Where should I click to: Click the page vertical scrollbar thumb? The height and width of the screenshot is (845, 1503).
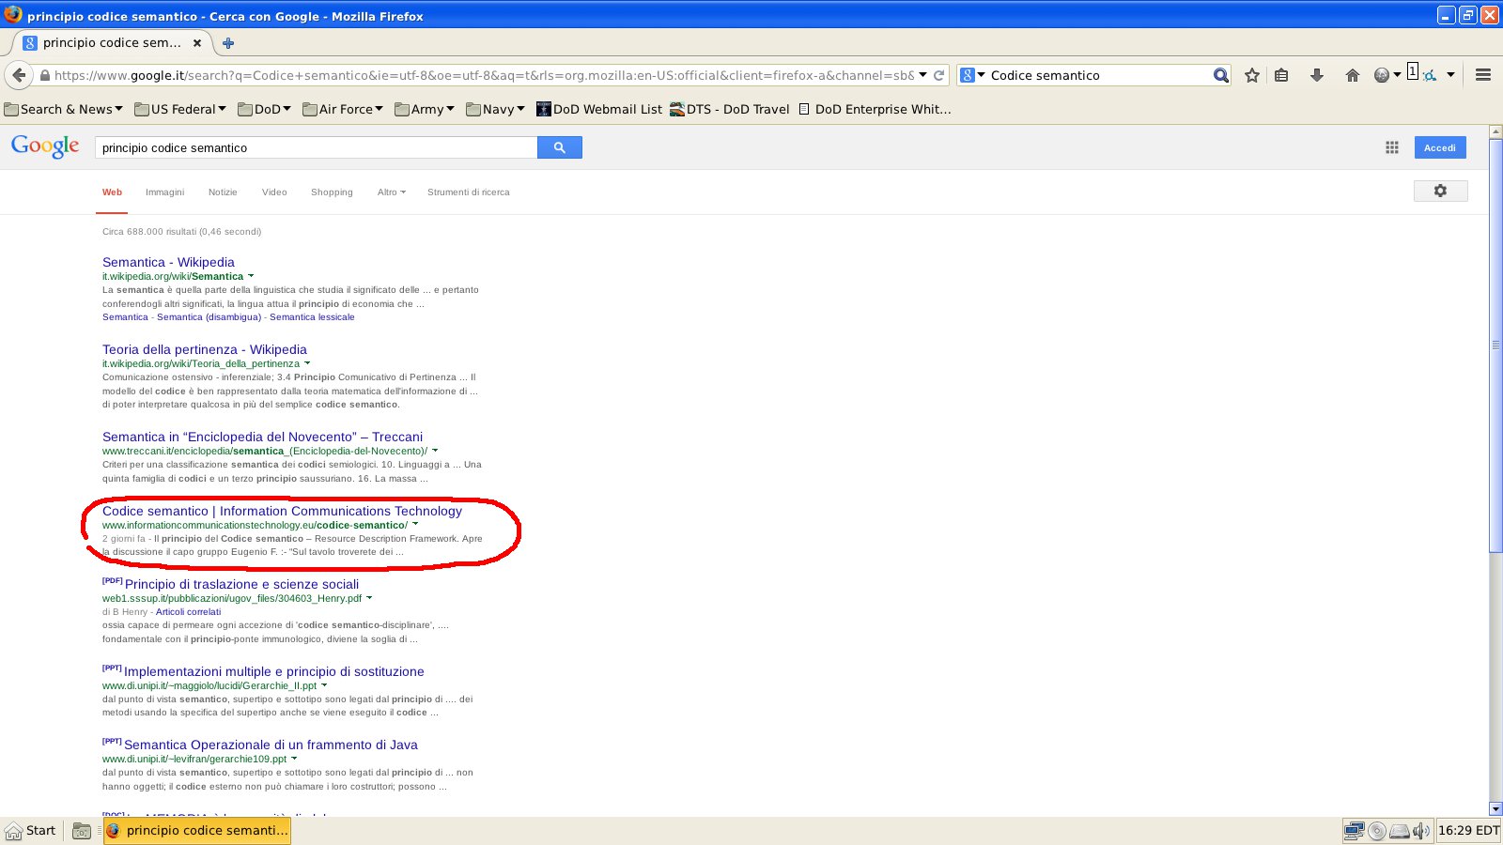(1495, 345)
